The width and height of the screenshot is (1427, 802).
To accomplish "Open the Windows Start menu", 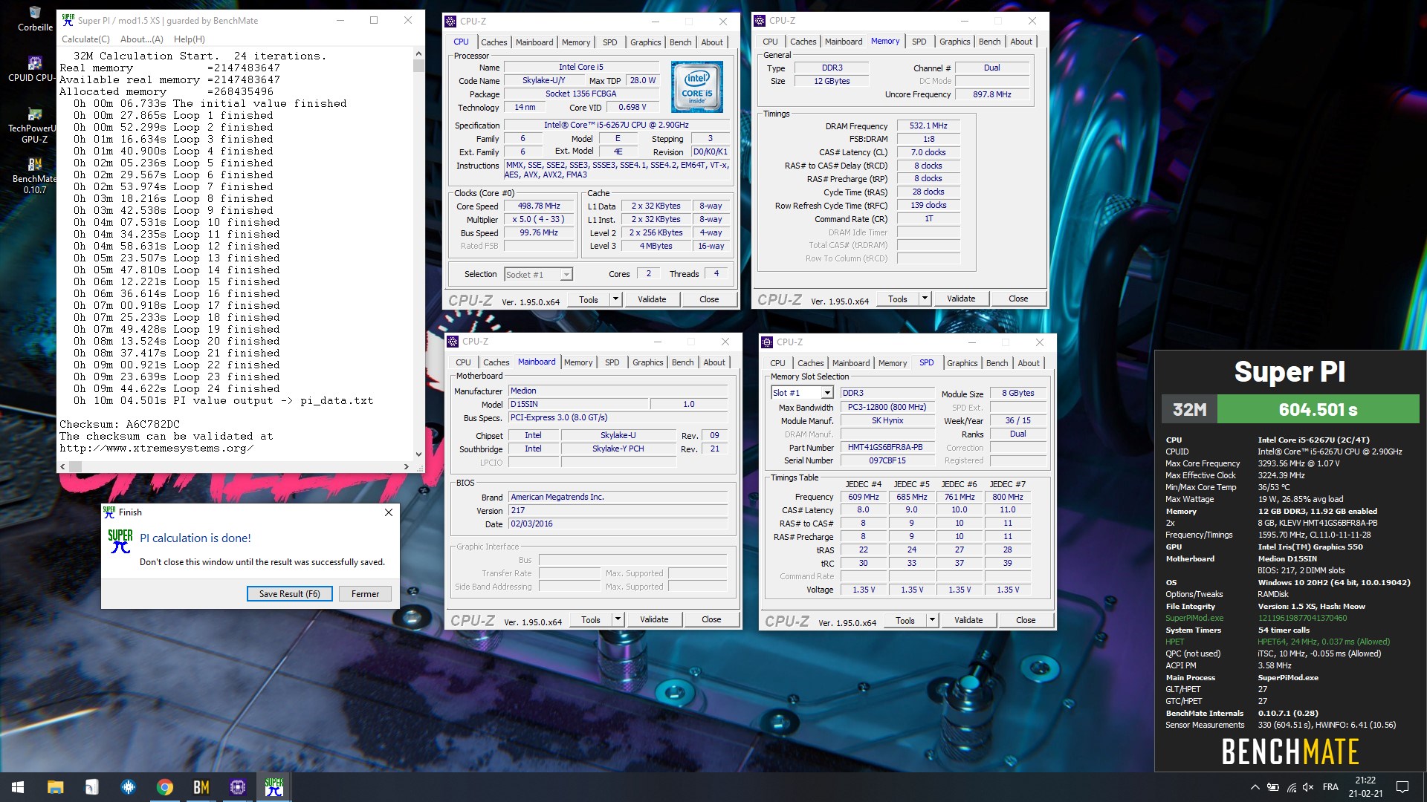I will click(18, 787).
